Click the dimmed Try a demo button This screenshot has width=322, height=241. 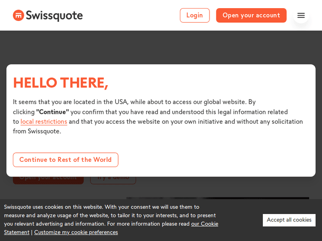click(113, 180)
